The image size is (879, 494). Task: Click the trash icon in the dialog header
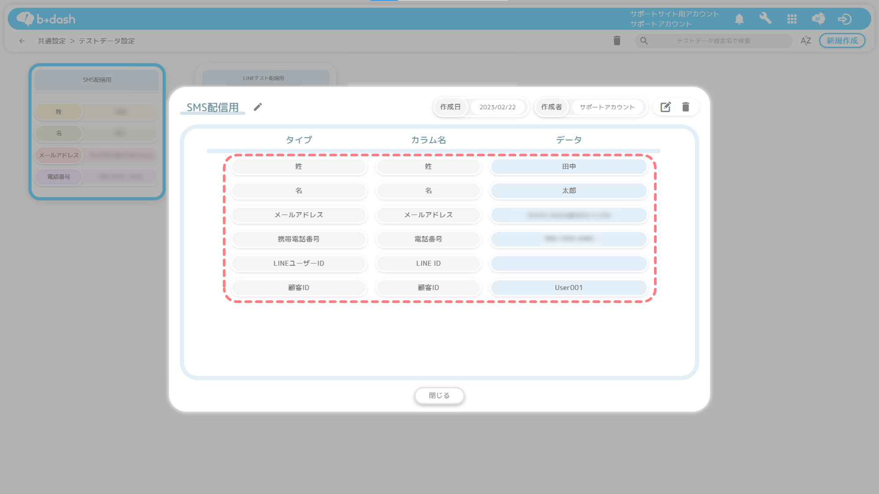686,107
